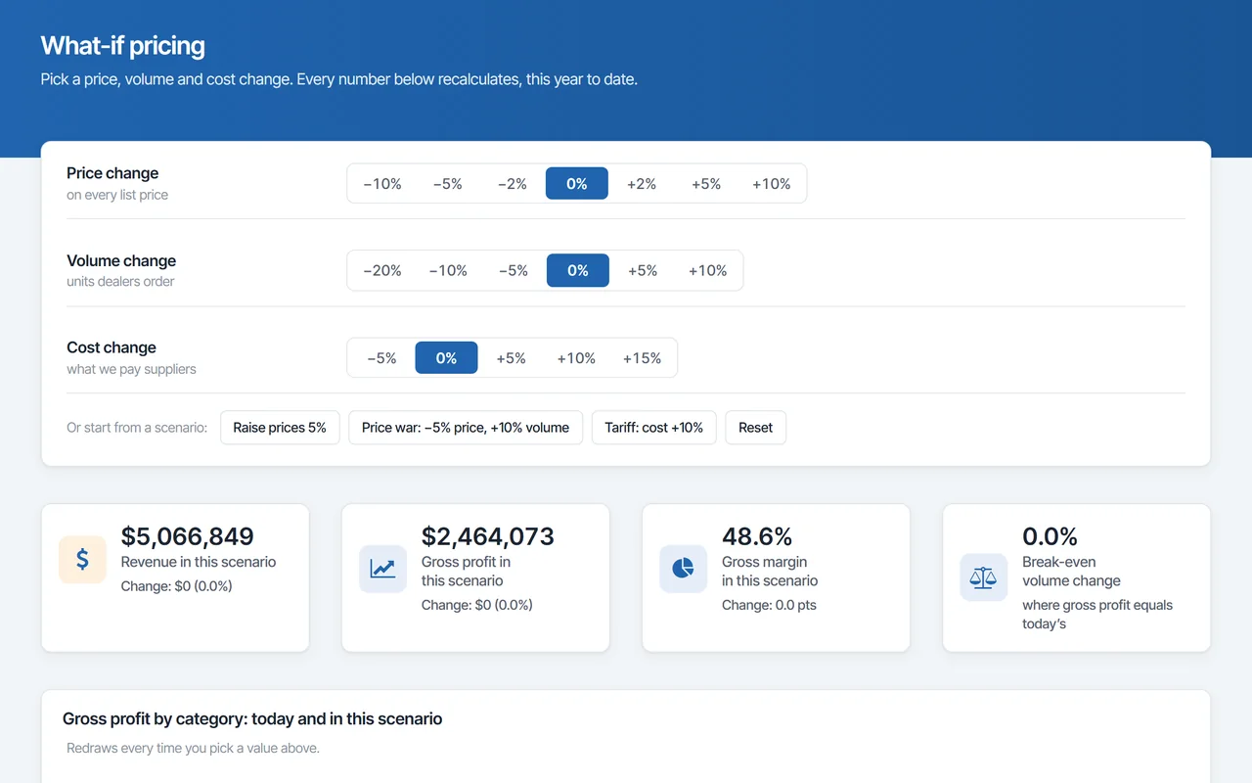Set price change to +5%
Screen dimensions: 1252x783
(706, 183)
